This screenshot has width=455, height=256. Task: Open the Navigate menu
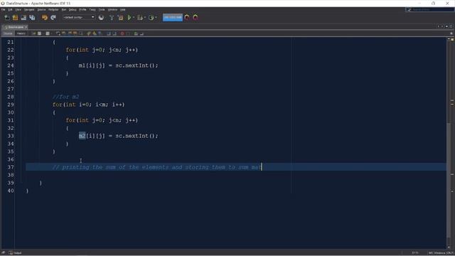click(x=29, y=9)
